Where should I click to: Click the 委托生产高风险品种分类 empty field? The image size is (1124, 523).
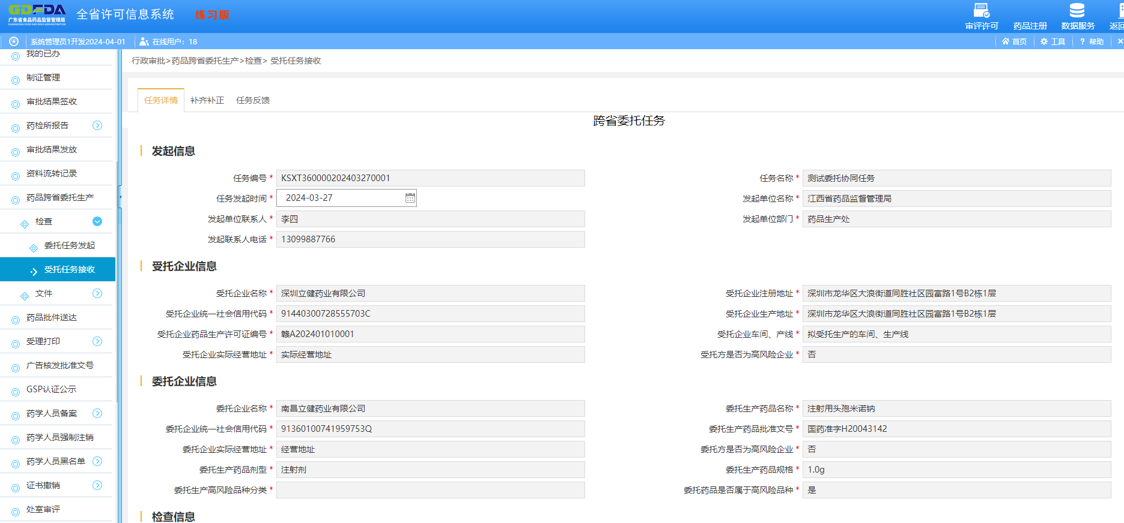(430, 490)
